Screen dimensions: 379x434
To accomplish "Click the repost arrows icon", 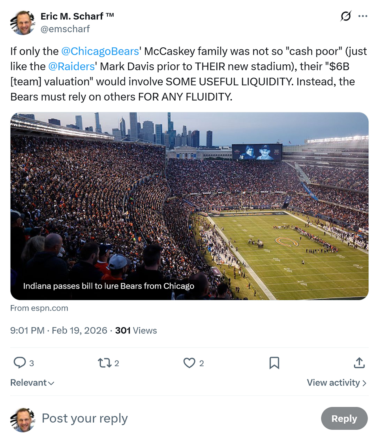I will tap(104, 363).
